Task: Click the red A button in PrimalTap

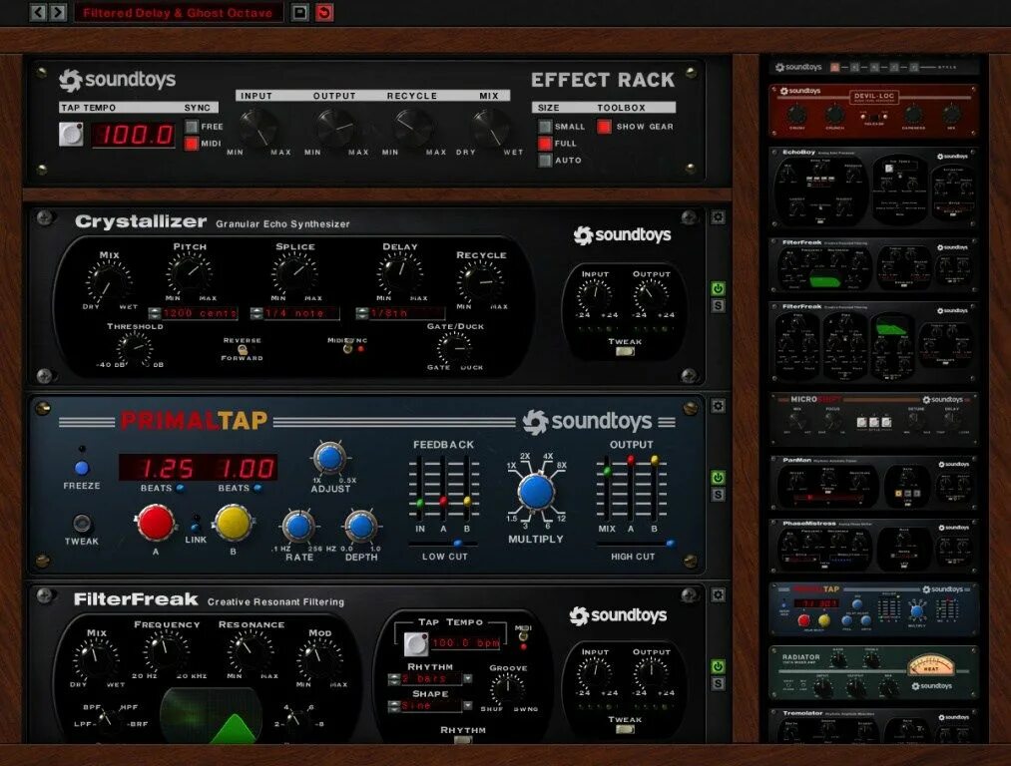Action: pyautogui.click(x=156, y=523)
